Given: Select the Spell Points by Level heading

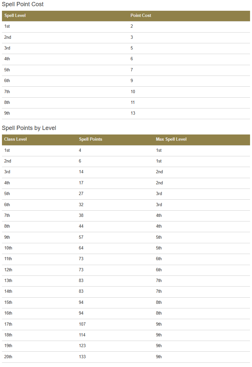Looking at the screenshot, I should click(29, 128).
